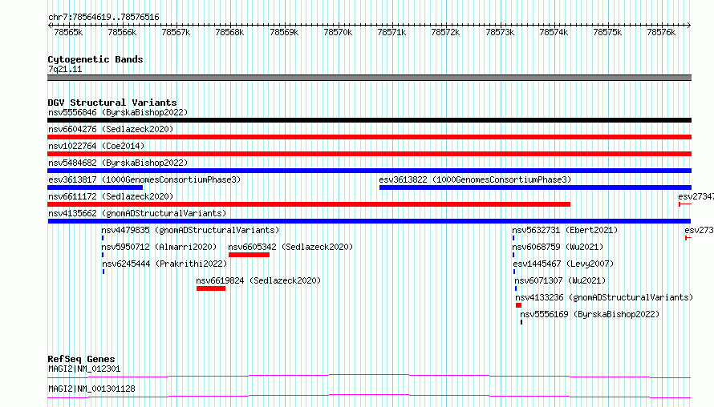Click the 78576k ruler tick label
The height and width of the screenshot is (407, 714).
tap(661, 32)
